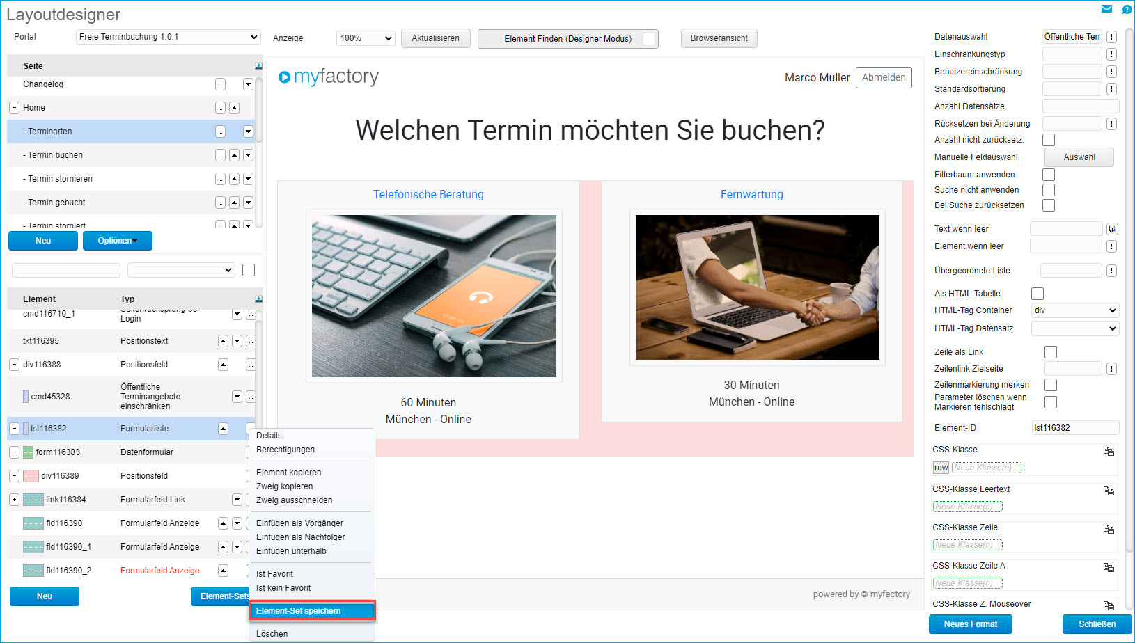This screenshot has width=1135, height=643.
Task: Open Optionen dropdown button
Action: coord(118,241)
